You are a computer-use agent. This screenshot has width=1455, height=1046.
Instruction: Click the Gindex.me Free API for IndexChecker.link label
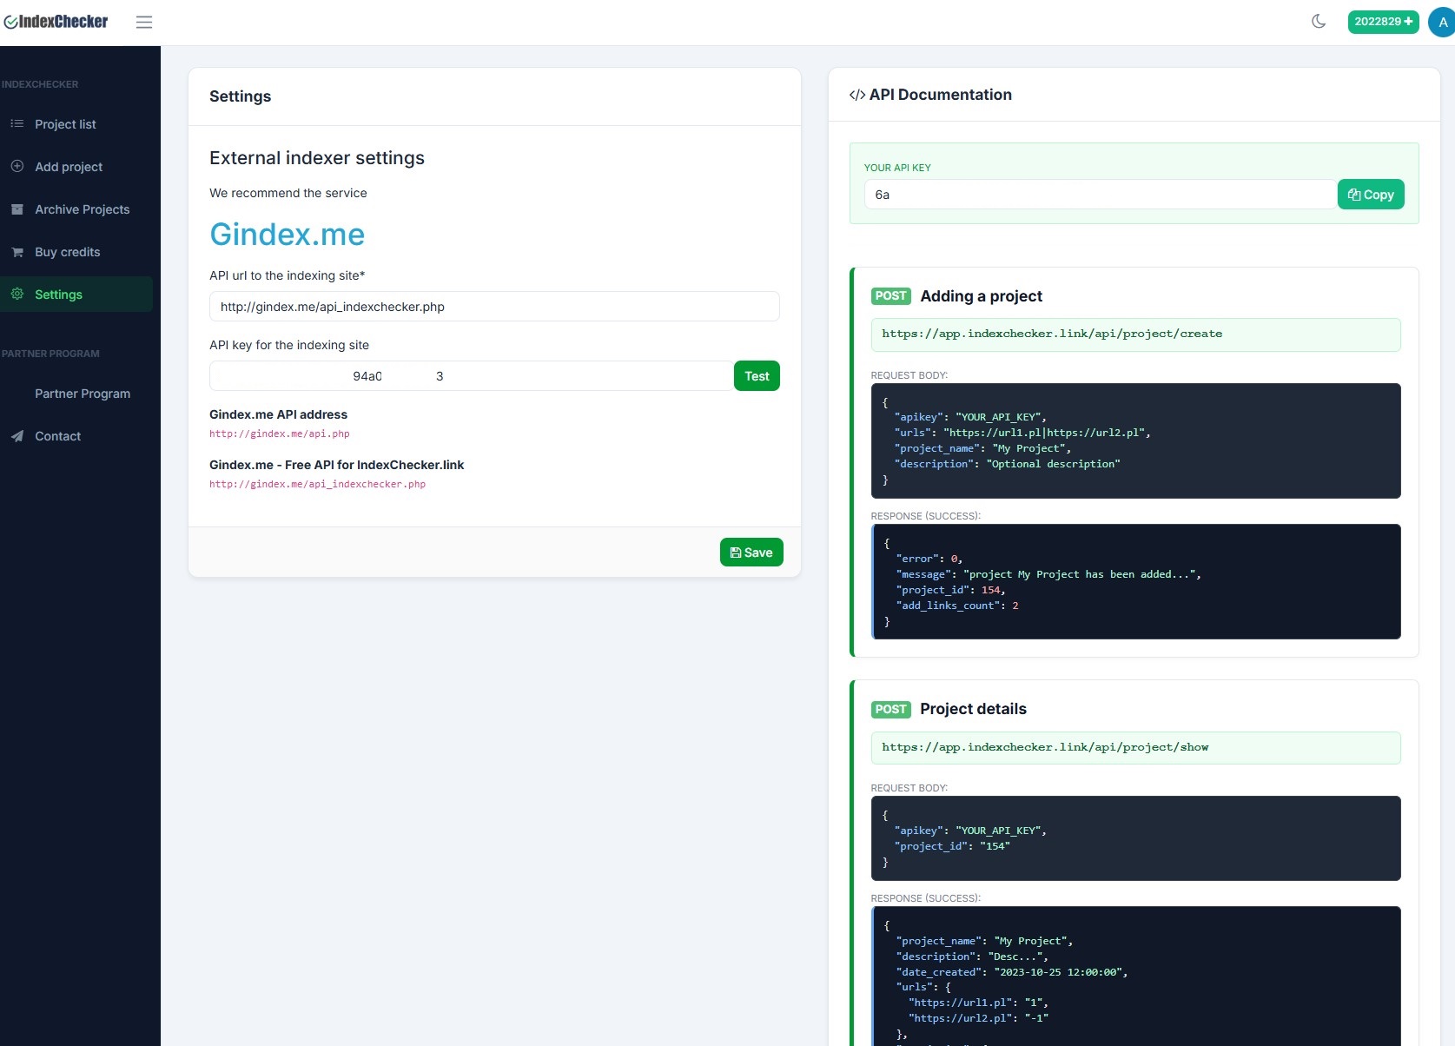(x=337, y=465)
